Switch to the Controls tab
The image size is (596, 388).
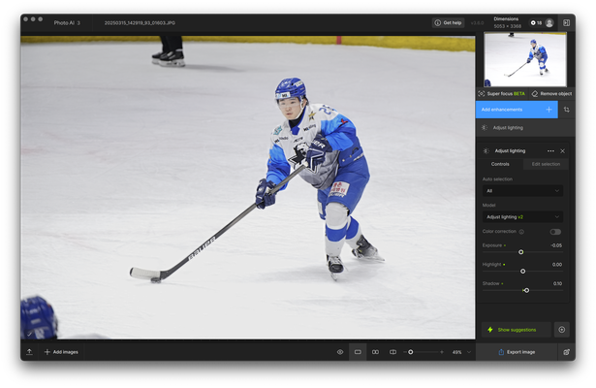point(500,164)
